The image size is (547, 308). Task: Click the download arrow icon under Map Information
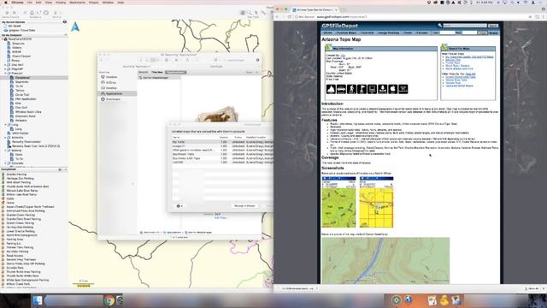[383, 89]
